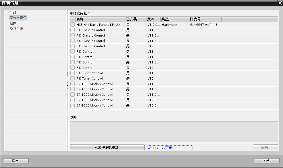Click the V12.0 version of S7-1500 Motion Control
This screenshot has width=283, height=168.
[152, 105]
